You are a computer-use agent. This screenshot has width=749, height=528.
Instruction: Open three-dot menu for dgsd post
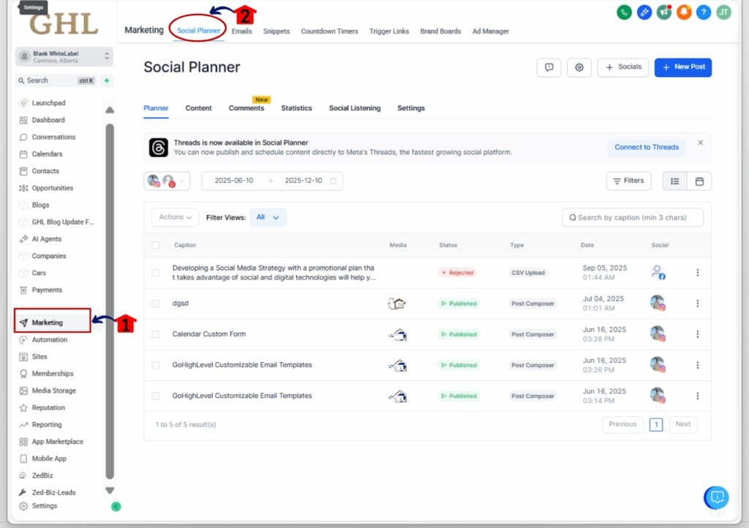(697, 303)
